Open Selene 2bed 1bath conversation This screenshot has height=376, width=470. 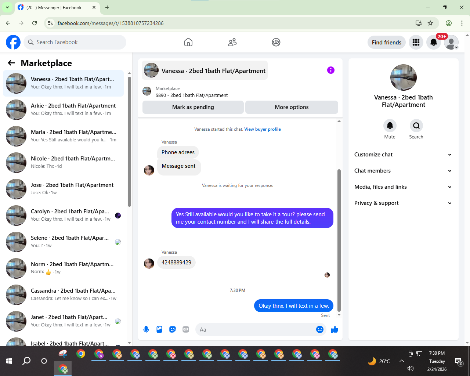coord(63,242)
